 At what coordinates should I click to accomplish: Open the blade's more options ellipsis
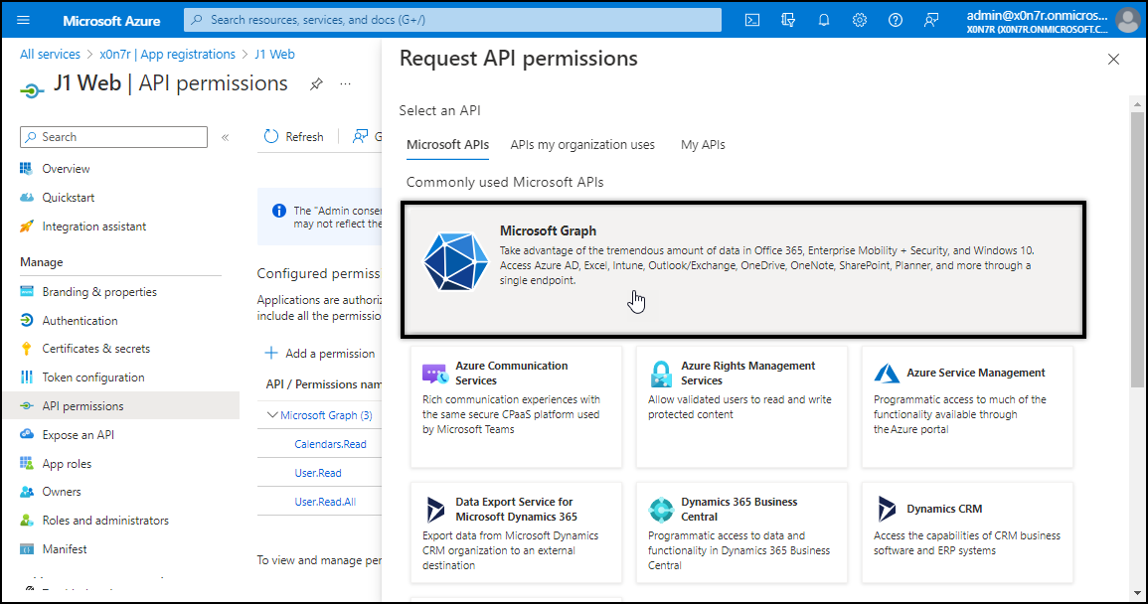(346, 84)
